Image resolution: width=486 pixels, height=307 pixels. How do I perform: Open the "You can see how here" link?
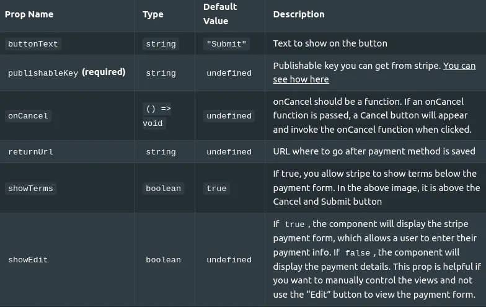pyautogui.click(x=374, y=73)
